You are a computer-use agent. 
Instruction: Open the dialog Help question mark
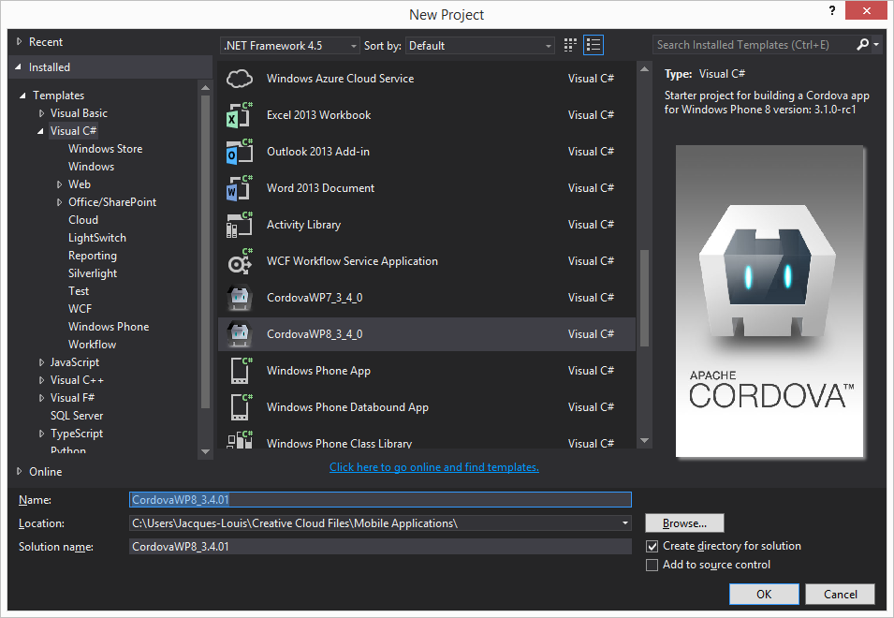832,10
